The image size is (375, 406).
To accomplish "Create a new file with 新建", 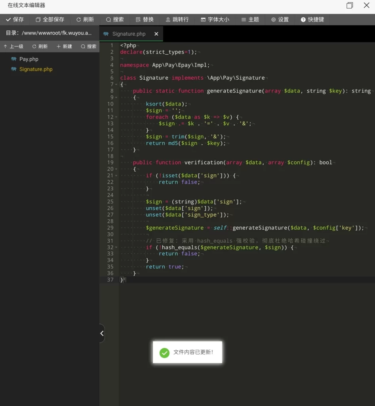I will coord(64,46).
